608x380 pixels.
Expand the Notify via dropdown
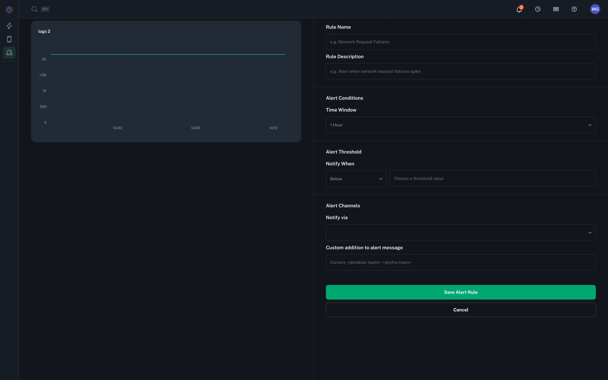(460, 233)
